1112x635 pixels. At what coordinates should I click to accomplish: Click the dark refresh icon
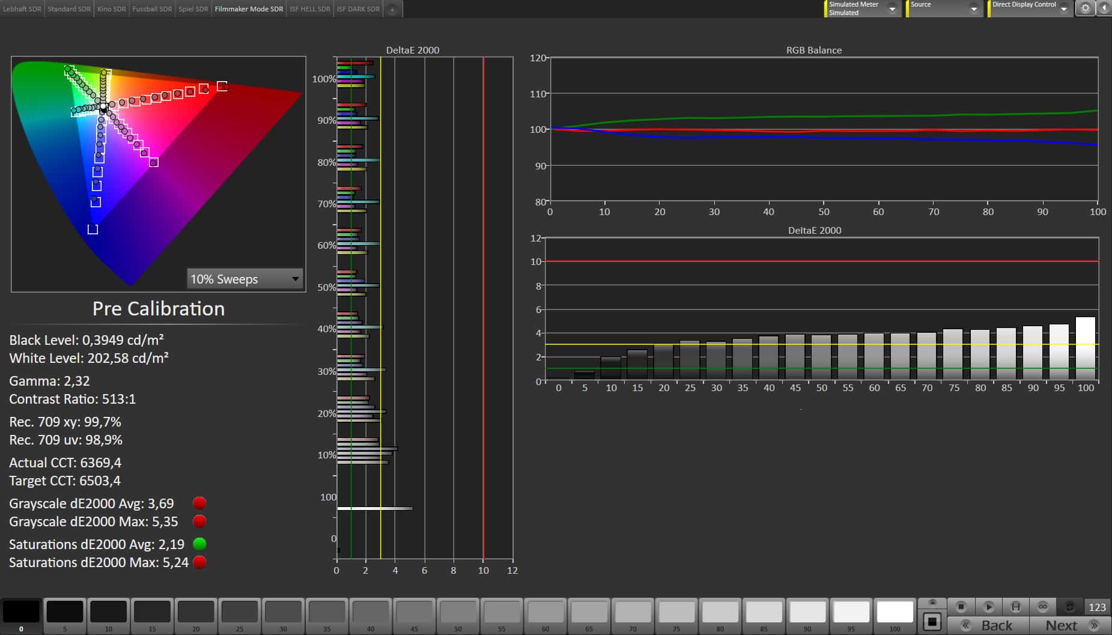pos(1069,607)
